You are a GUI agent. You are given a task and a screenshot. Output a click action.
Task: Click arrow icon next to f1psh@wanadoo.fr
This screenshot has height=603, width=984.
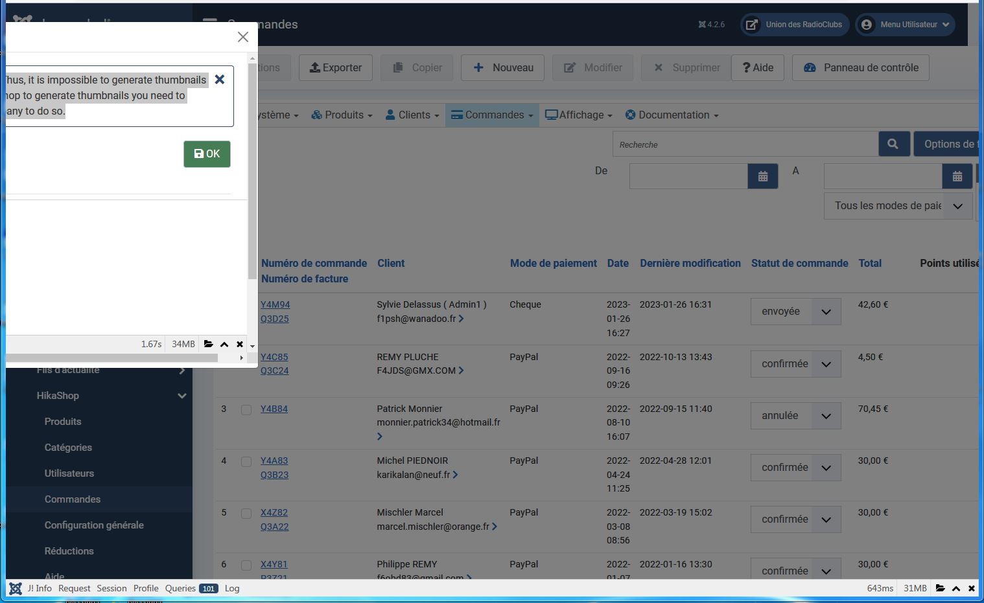coord(461,319)
